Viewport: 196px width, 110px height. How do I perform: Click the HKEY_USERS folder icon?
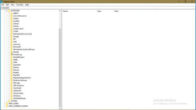coord(7,104)
